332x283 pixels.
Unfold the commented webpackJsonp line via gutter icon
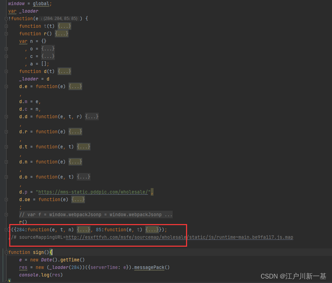(6, 214)
